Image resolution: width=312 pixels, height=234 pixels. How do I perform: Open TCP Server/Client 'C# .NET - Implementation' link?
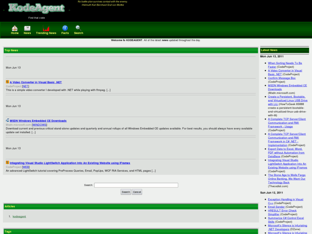click(287, 140)
